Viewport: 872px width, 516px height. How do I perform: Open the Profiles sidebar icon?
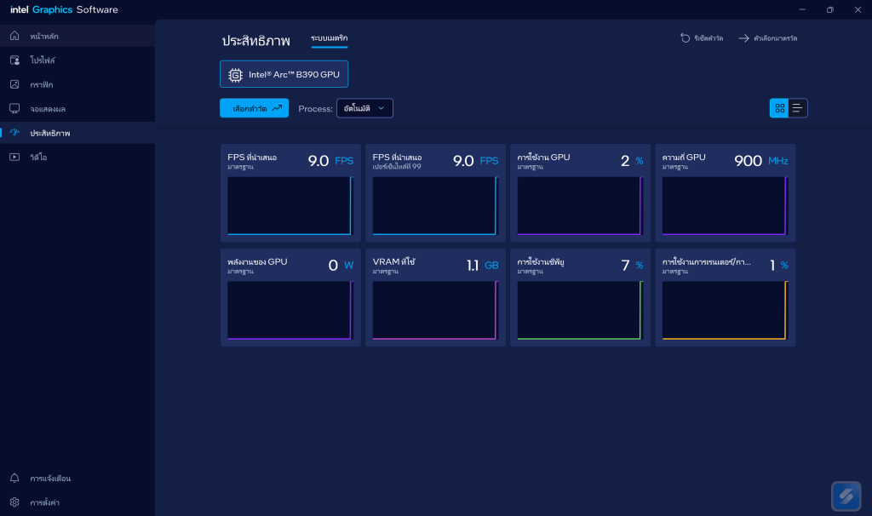(14, 60)
